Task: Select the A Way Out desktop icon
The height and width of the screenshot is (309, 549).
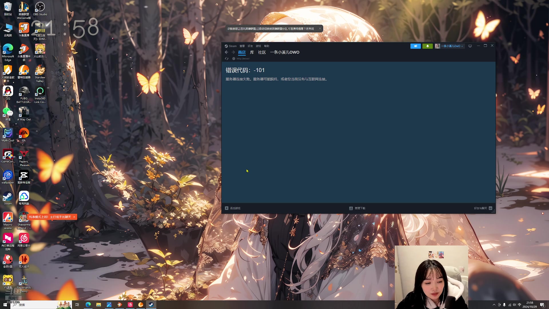Action: [24, 114]
